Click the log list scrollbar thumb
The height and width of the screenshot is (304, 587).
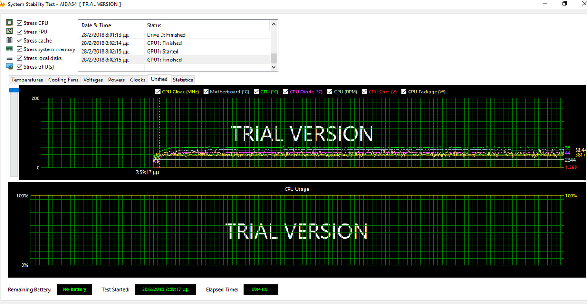coord(274,58)
